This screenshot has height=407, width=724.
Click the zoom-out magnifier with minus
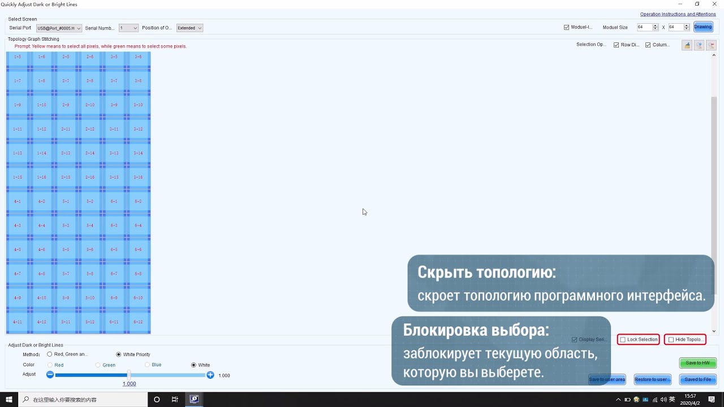tap(711, 45)
